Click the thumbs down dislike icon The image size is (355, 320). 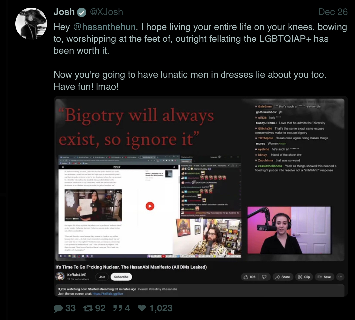coord(264,277)
